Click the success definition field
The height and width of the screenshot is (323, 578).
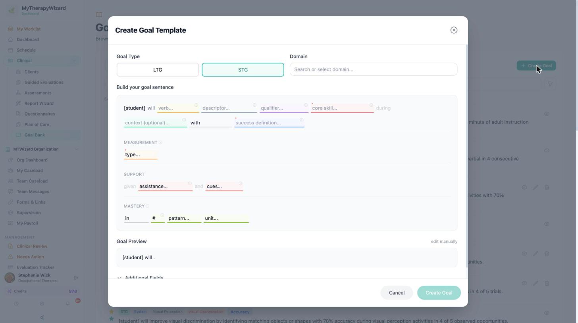pyautogui.click(x=269, y=123)
